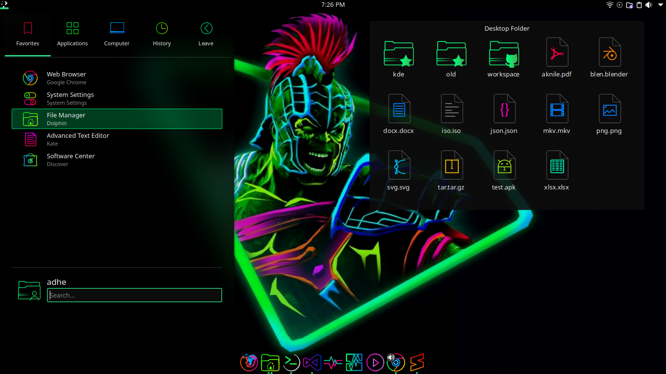
Task: Launch File Manager Dolphin entry
Action: (x=117, y=119)
